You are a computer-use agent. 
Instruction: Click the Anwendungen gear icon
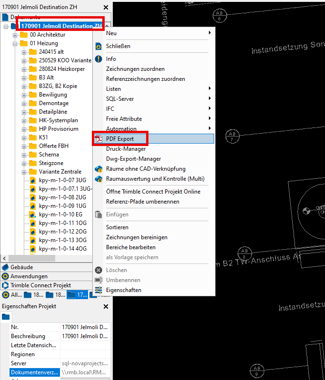[5, 276]
